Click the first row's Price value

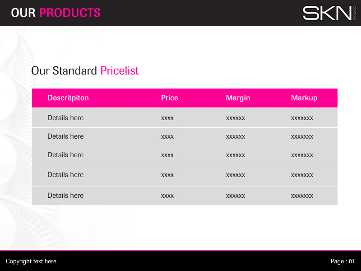(x=167, y=118)
